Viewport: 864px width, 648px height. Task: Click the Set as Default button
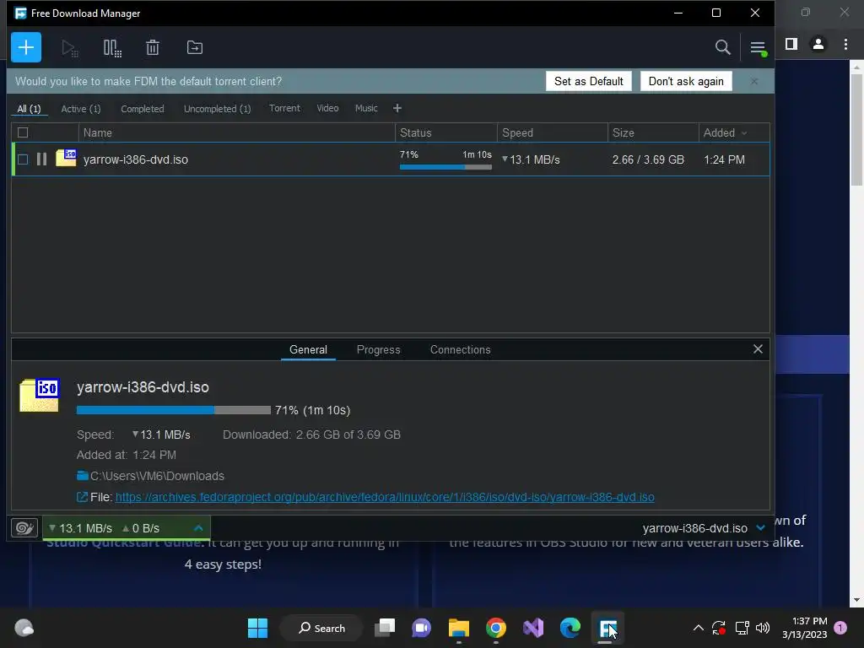[588, 81]
